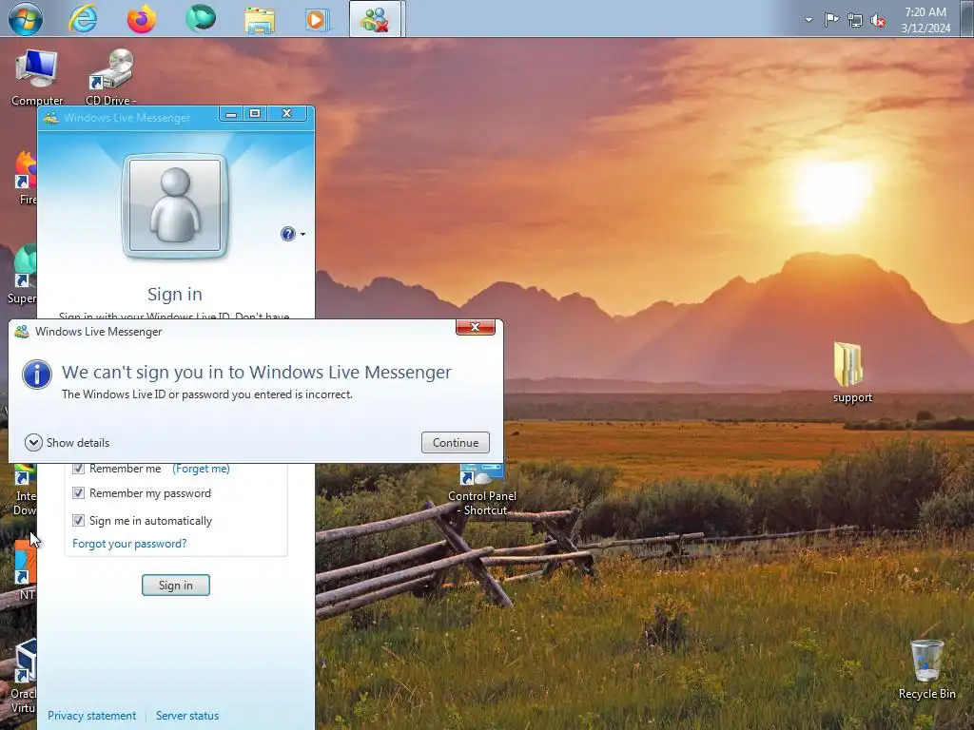
Task: Expand Show details in error dialog
Action: click(x=68, y=443)
